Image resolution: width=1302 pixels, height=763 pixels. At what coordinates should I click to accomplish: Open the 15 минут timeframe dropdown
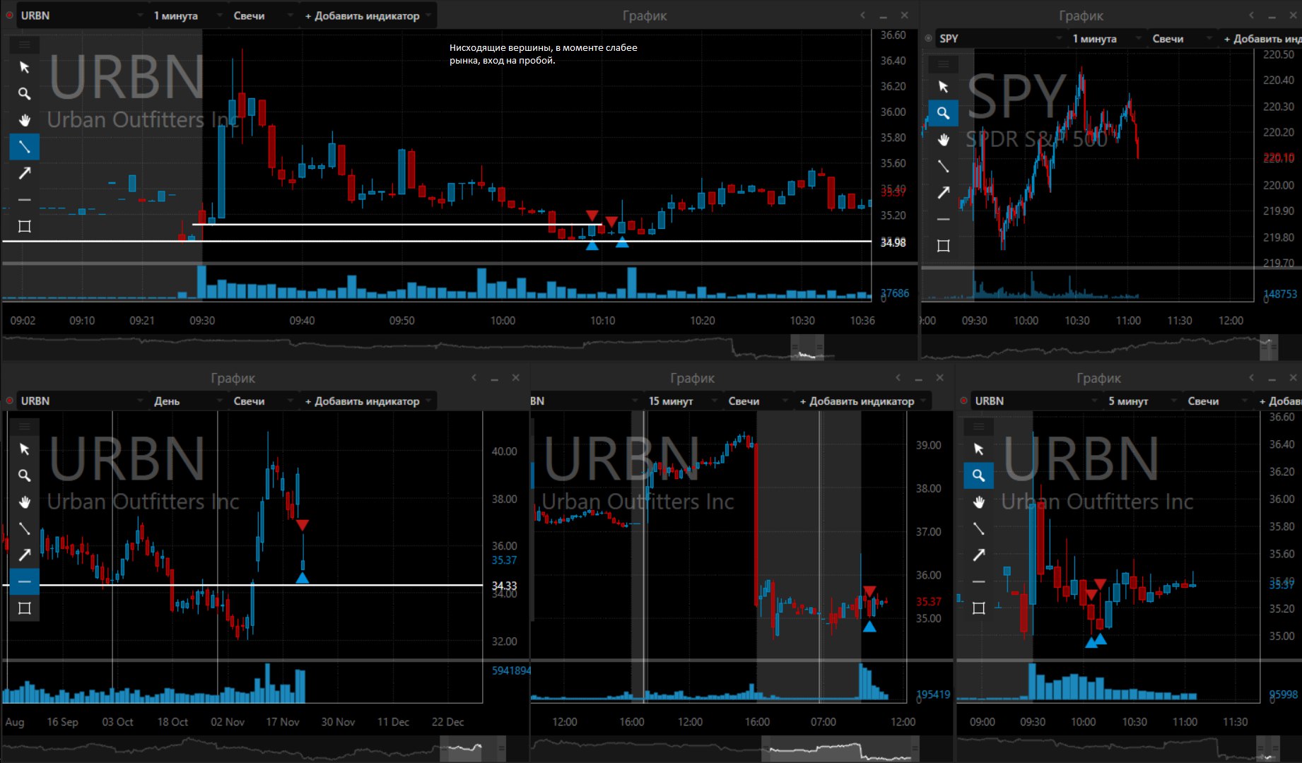(681, 401)
